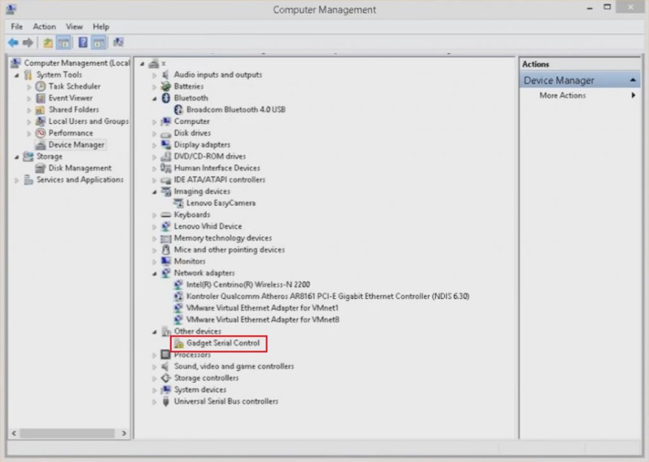This screenshot has width=649, height=462.
Task: Expand the Universal Serial Bus controllers category
Action: (156, 401)
